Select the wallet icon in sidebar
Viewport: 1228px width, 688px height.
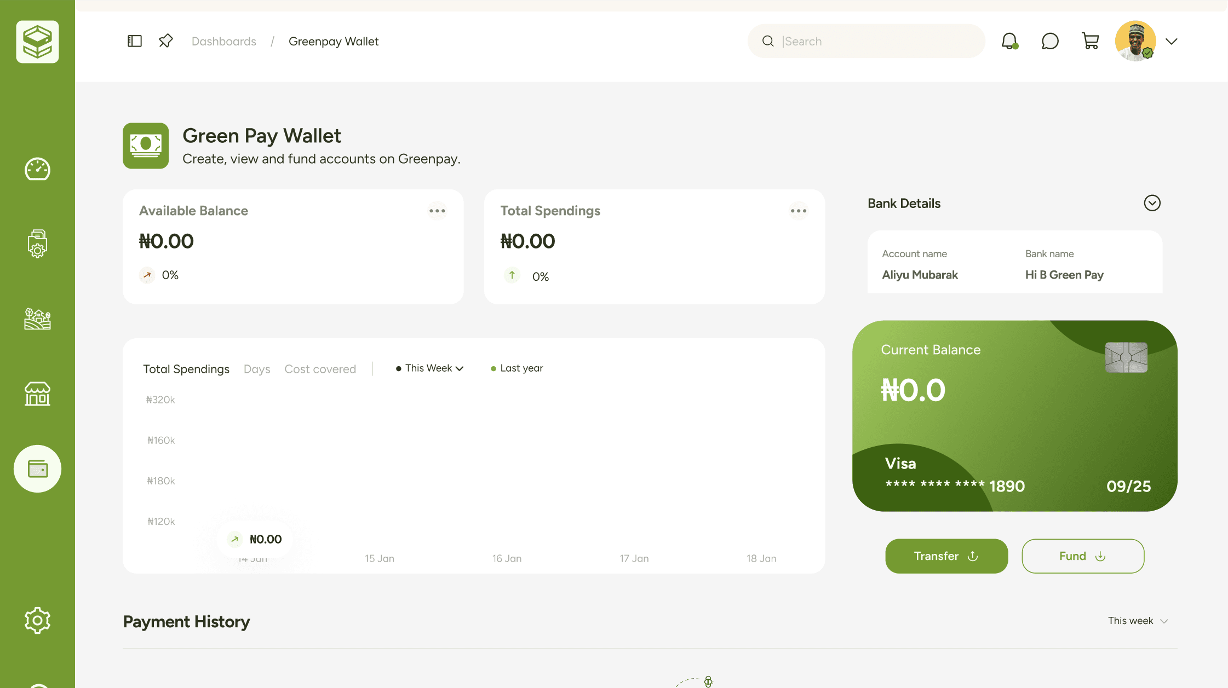[37, 469]
